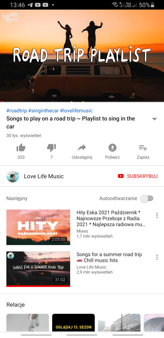Toggle the Autoodtwarzanie autoplay switch
The image size is (164, 338).
pyautogui.click(x=147, y=198)
